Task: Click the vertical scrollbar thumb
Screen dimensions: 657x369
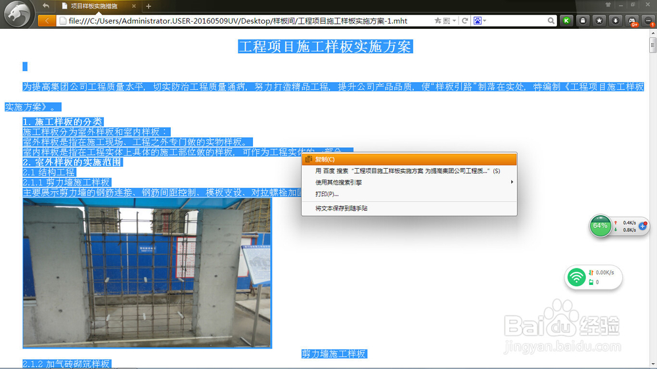Action: coord(652,45)
